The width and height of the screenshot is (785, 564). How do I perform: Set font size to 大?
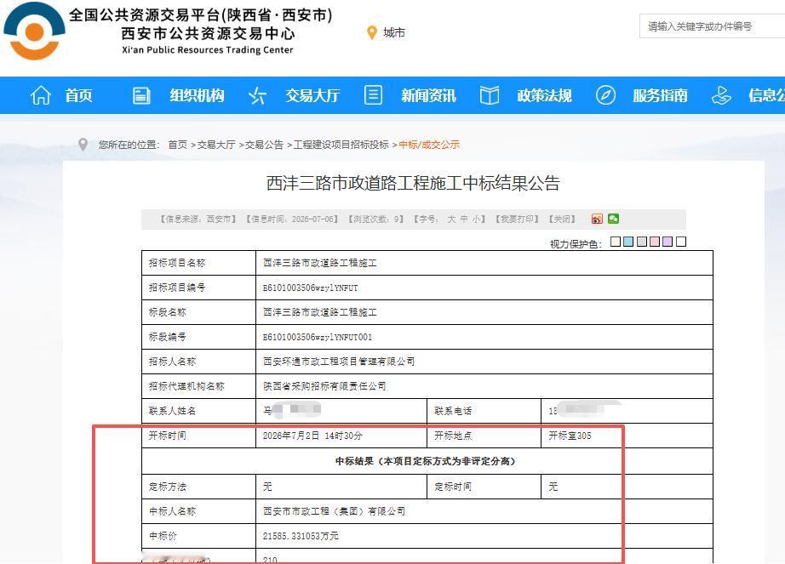click(x=451, y=219)
